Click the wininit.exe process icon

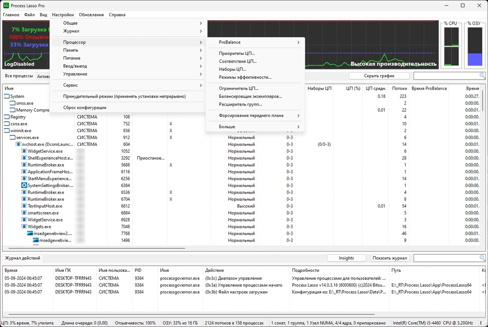tap(7, 131)
